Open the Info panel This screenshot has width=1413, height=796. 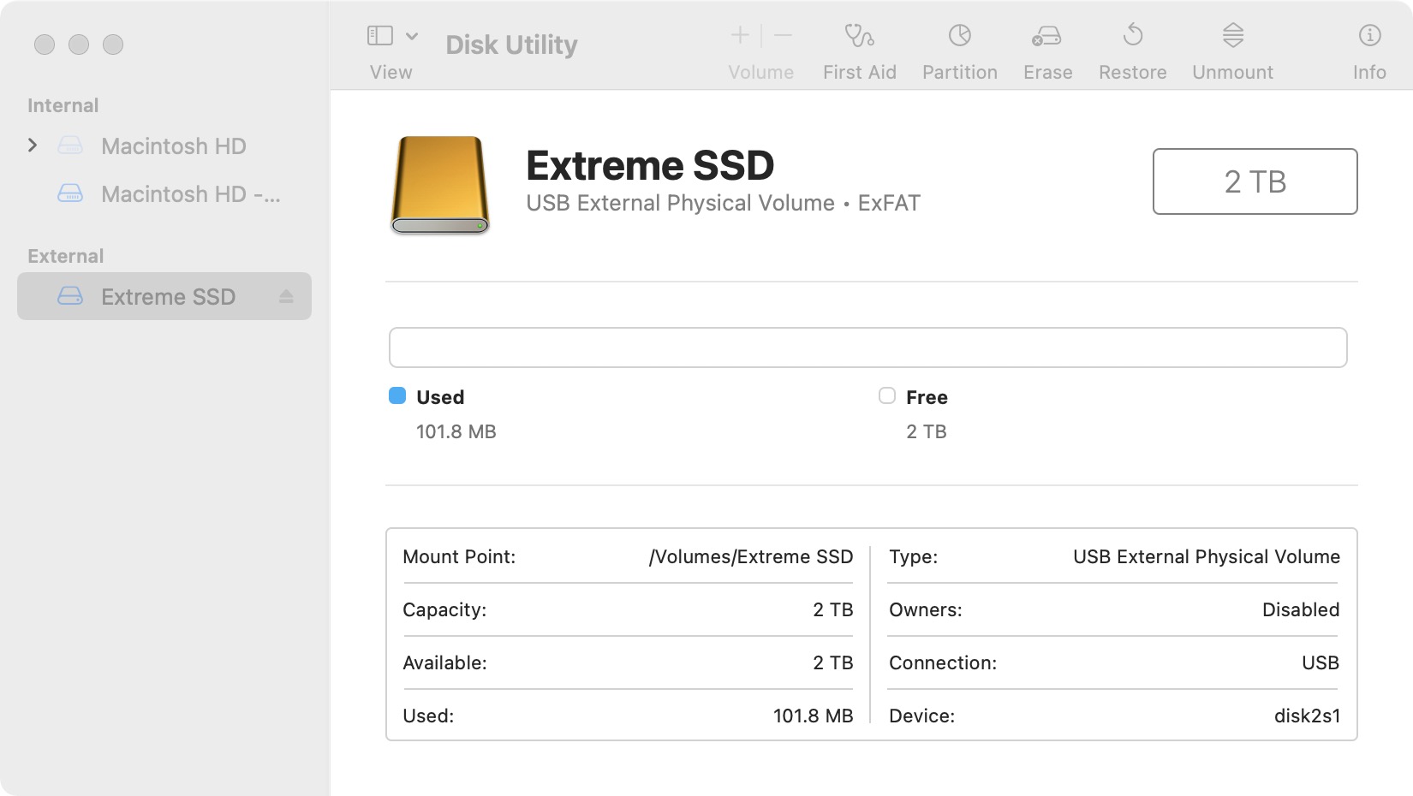tap(1368, 47)
